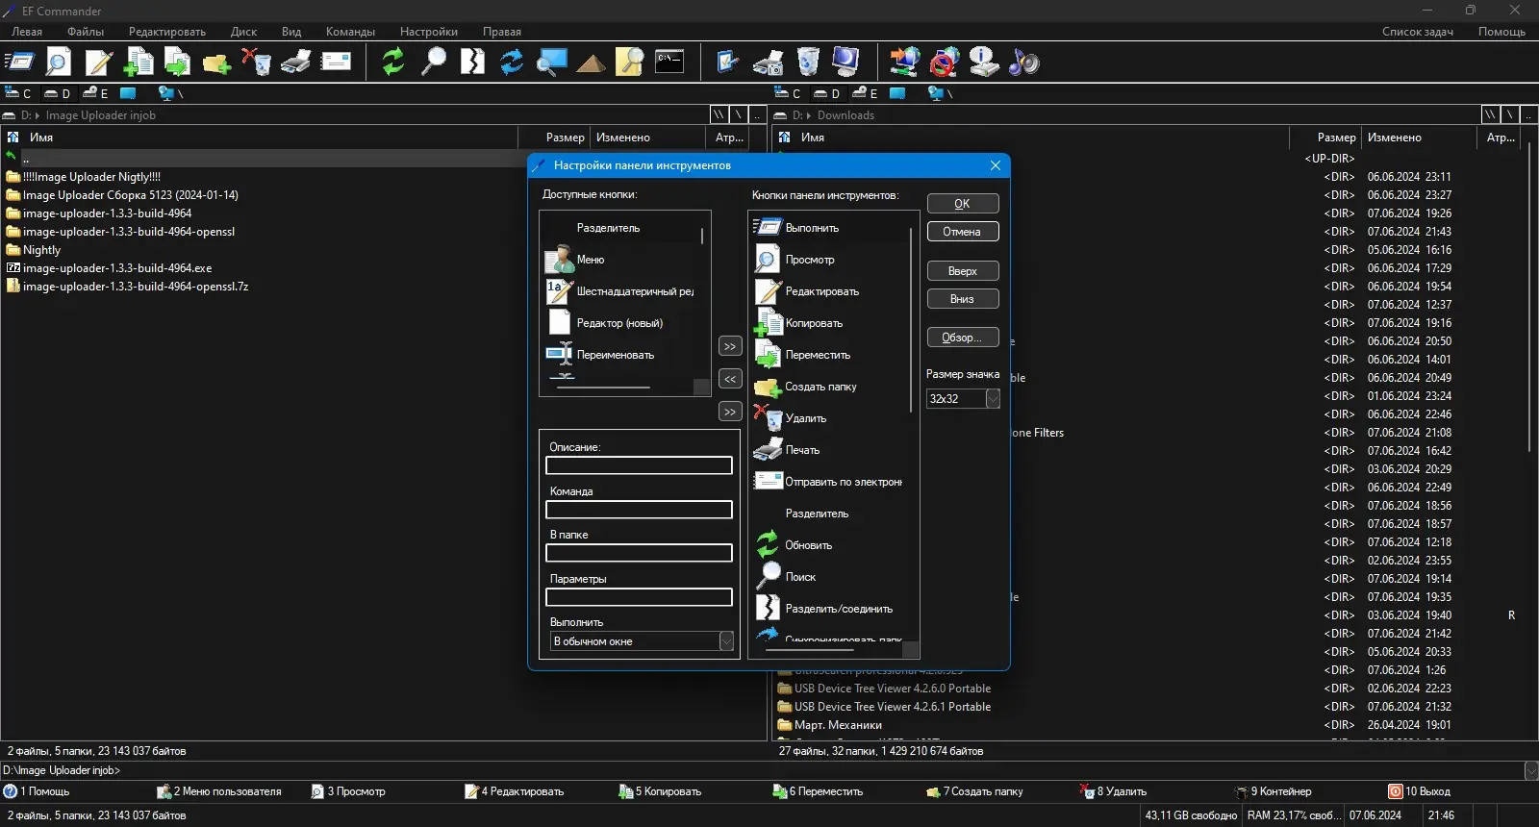Select Редактор (новый) in available buttons list
Viewport: 1539px width, 827px height.
[x=619, y=323]
